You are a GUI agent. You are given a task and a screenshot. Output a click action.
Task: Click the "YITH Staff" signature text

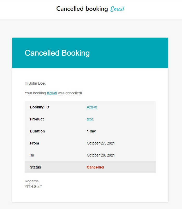(33, 187)
